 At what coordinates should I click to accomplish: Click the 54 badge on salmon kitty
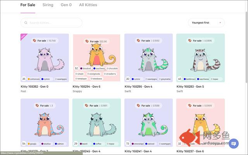click(24, 144)
